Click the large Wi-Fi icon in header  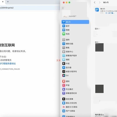tap(97, 10)
